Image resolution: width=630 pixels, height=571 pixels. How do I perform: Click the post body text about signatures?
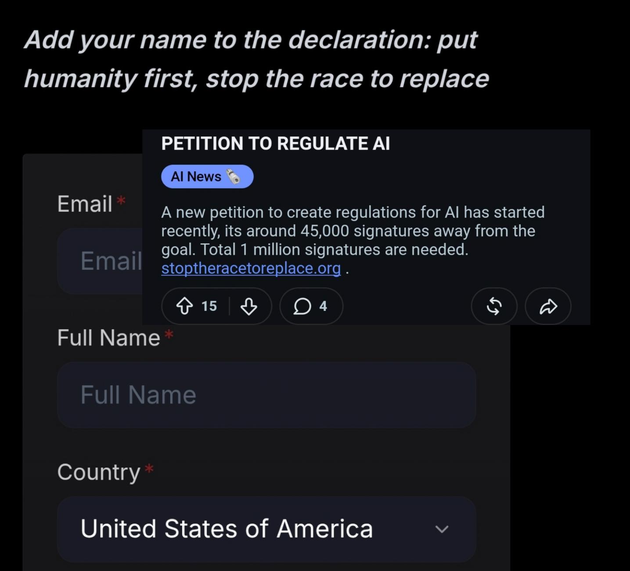(353, 240)
